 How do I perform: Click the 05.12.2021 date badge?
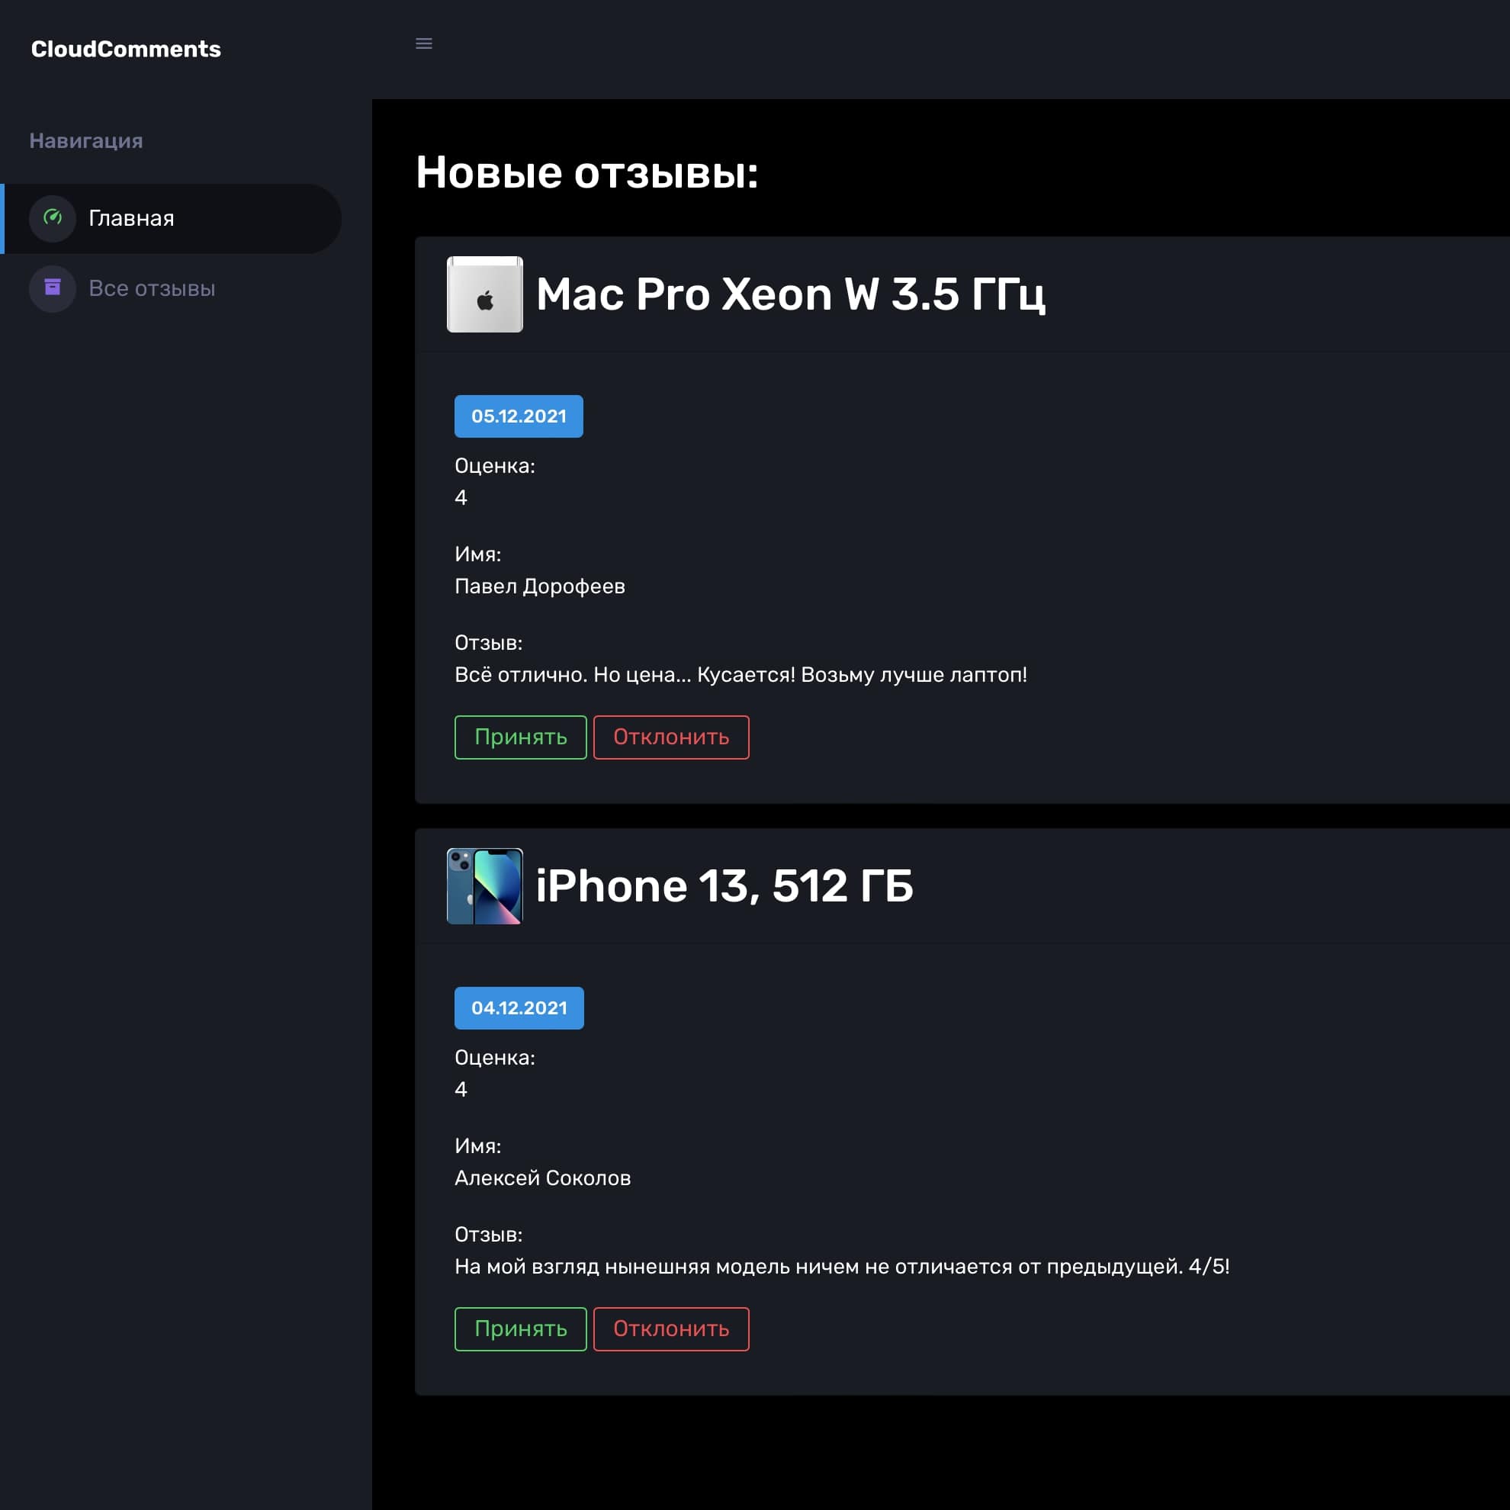tap(519, 416)
